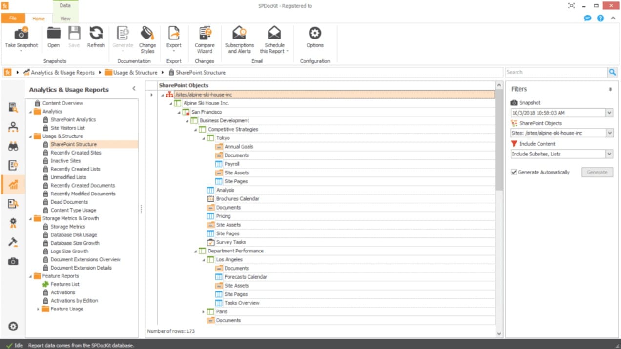
Task: Toggle the Generate Automatically checkbox
Action: [x=514, y=172]
